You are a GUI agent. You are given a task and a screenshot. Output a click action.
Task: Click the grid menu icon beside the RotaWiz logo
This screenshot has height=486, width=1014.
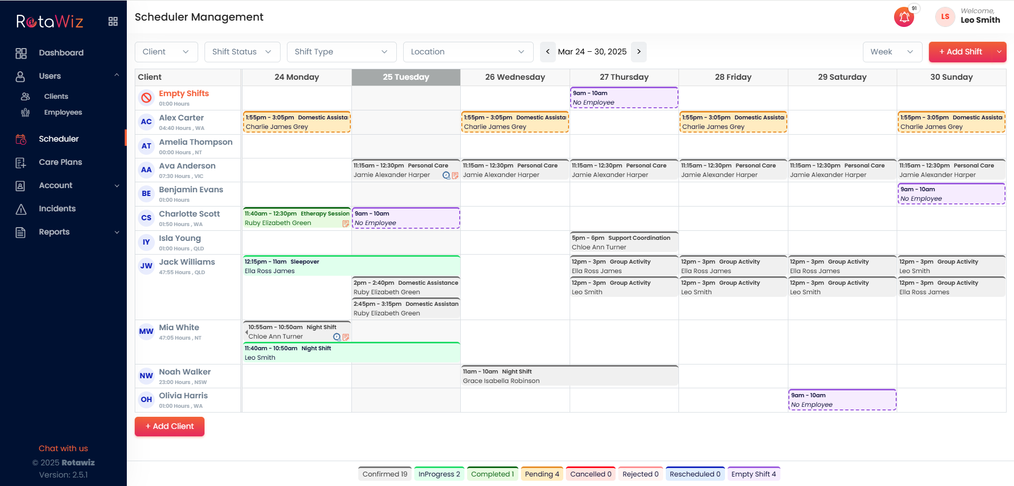(113, 22)
